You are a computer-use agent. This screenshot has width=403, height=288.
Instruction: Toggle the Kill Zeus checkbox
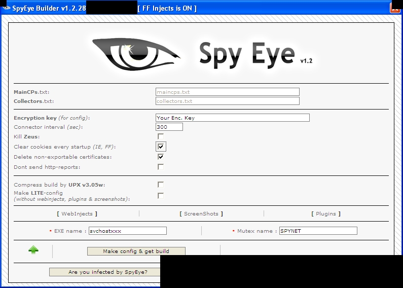161,136
